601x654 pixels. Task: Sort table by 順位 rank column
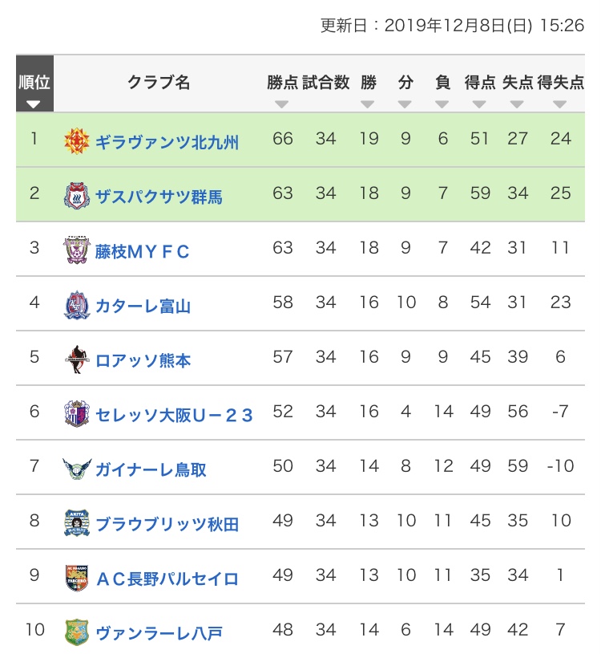pos(34,89)
